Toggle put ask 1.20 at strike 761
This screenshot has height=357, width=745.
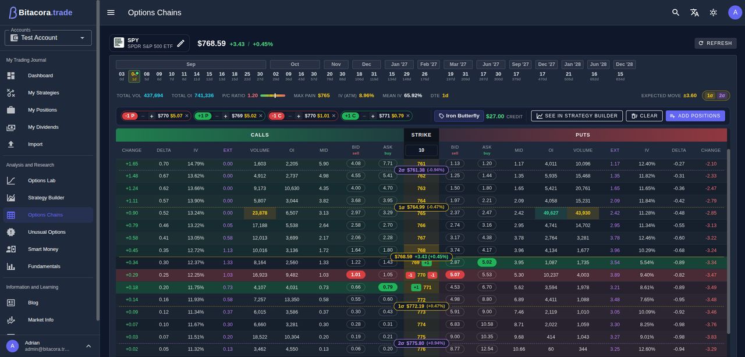pos(487,163)
